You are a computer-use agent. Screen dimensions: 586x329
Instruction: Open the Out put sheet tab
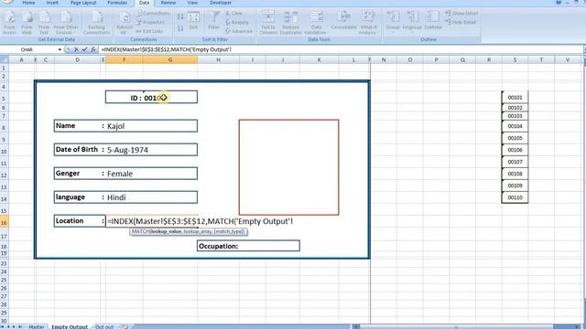(x=104, y=326)
